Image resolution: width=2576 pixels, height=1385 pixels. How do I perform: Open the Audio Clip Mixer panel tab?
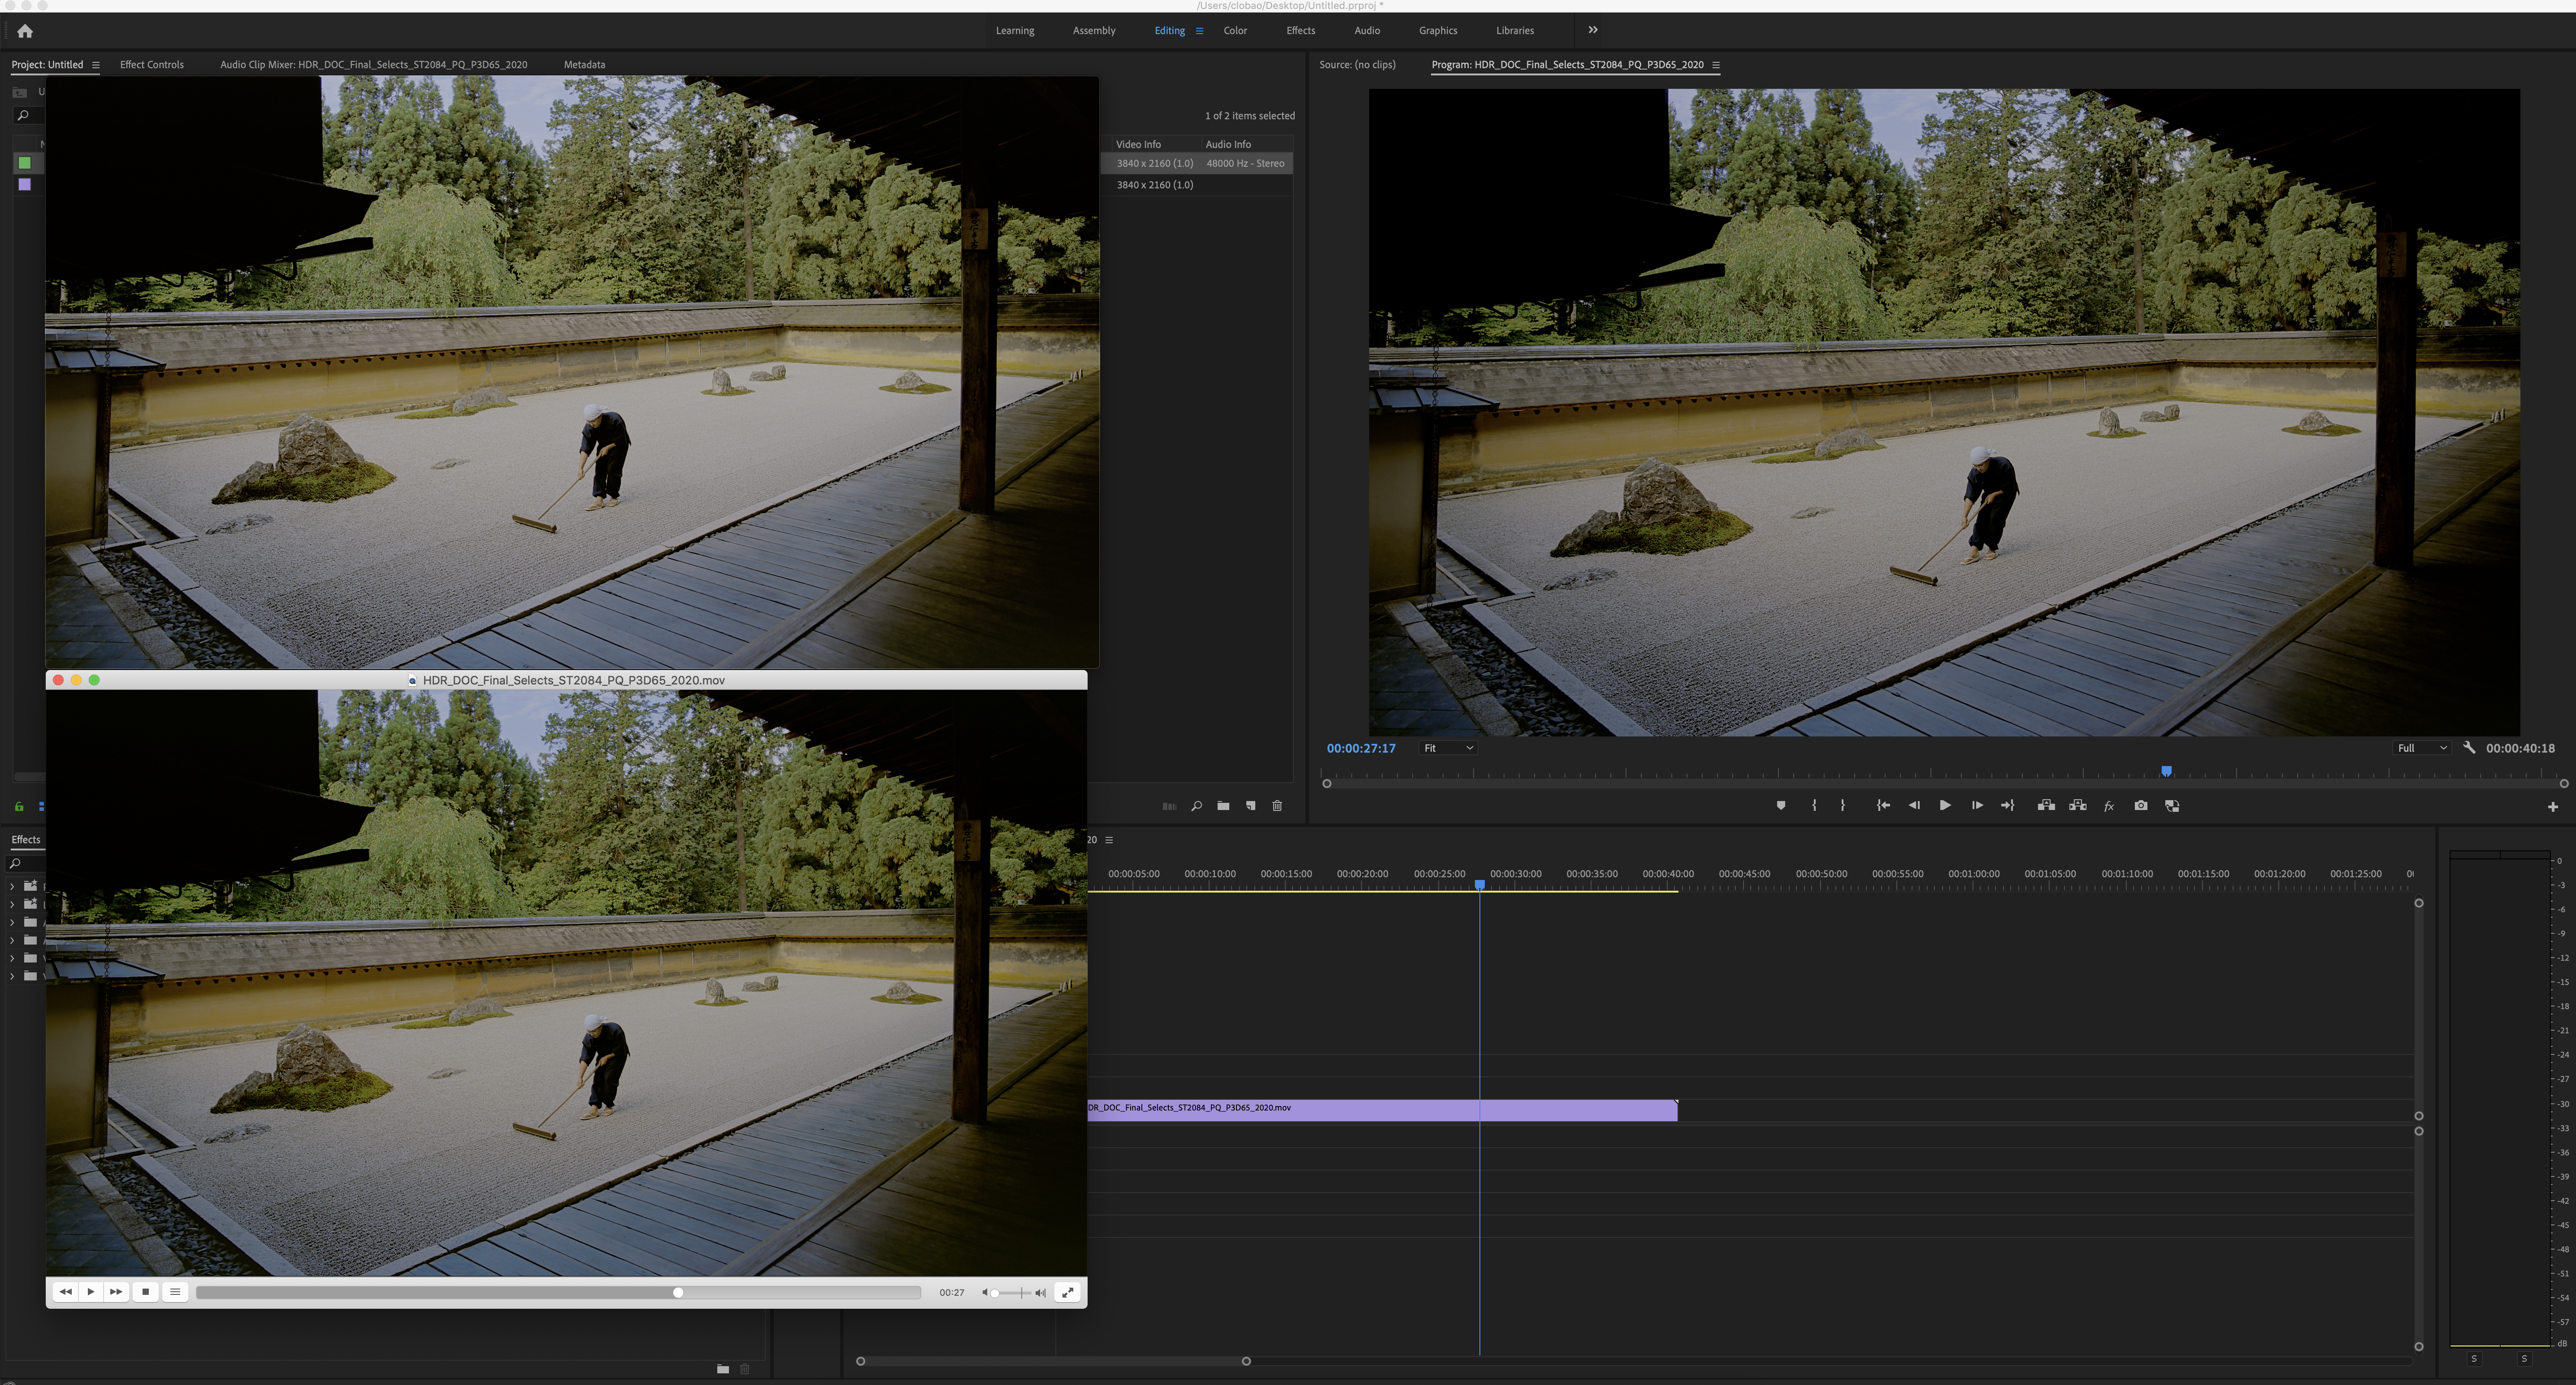(374, 65)
